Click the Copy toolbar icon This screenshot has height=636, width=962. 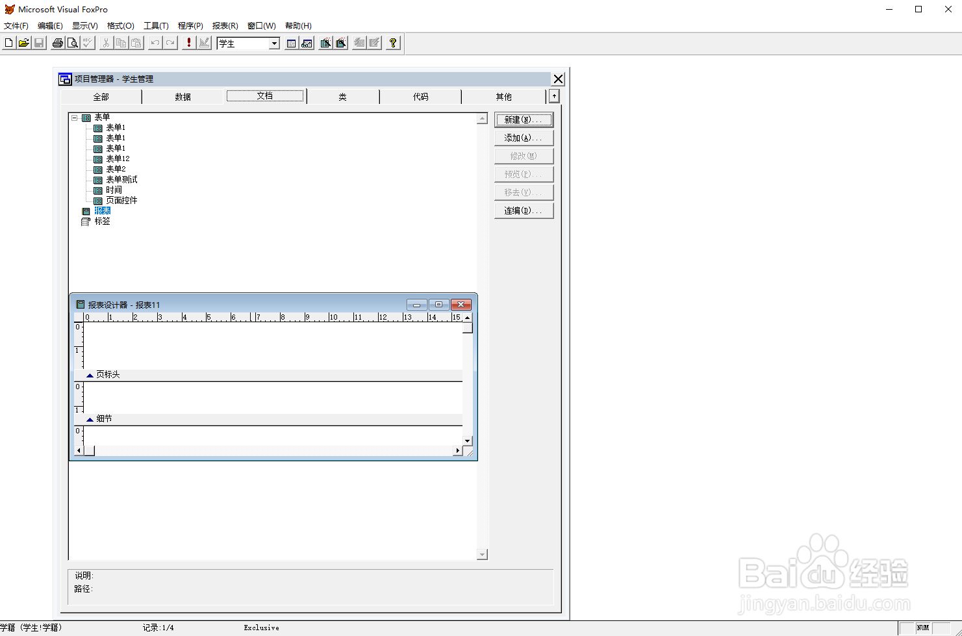(x=121, y=43)
